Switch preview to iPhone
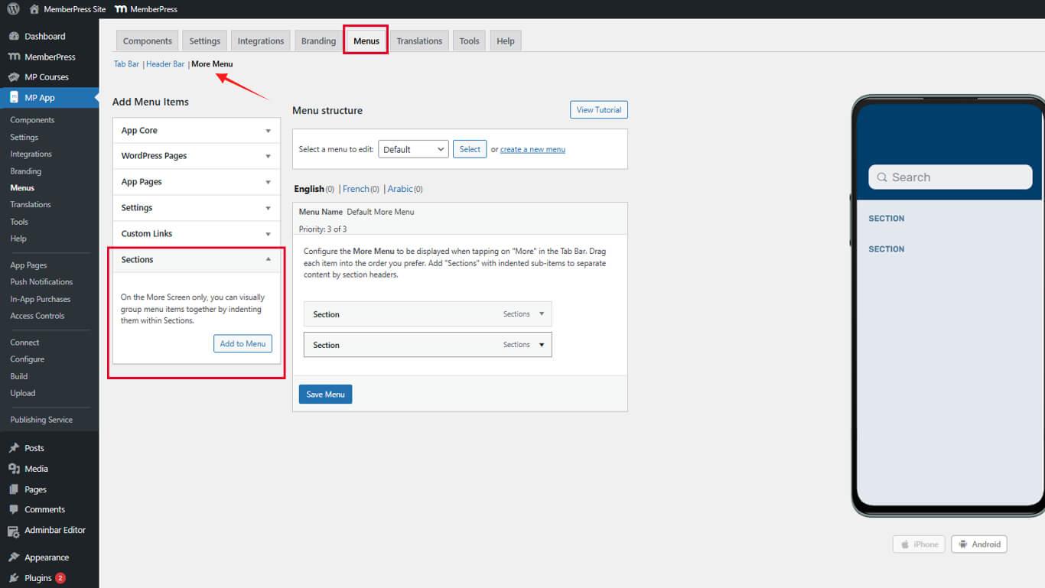 coord(919,544)
